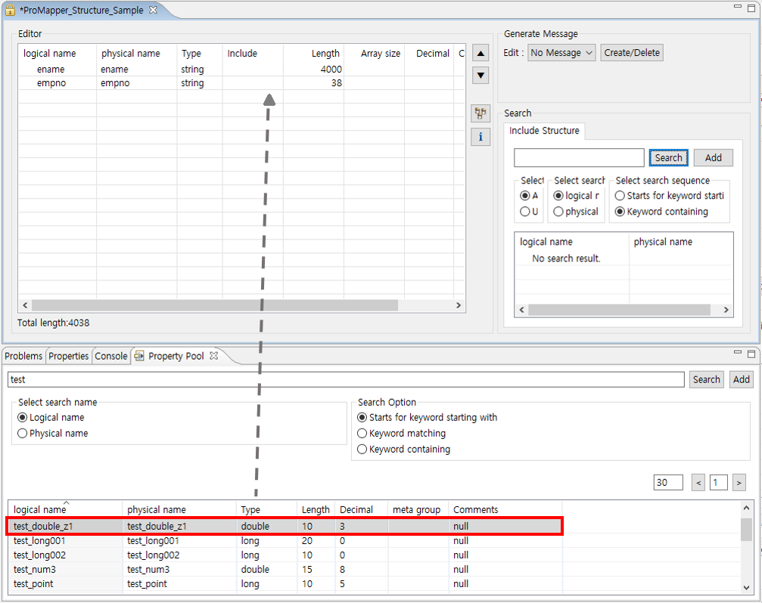The height and width of the screenshot is (603, 762).
Task: Click the Create/Delete button
Action: pos(632,53)
